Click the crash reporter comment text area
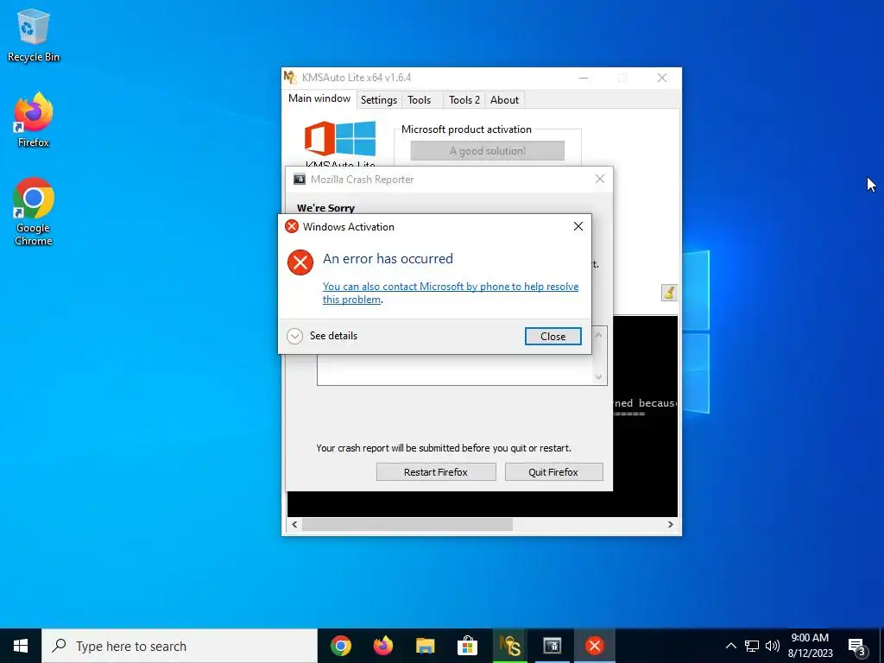The width and height of the screenshot is (884, 663). pos(454,369)
